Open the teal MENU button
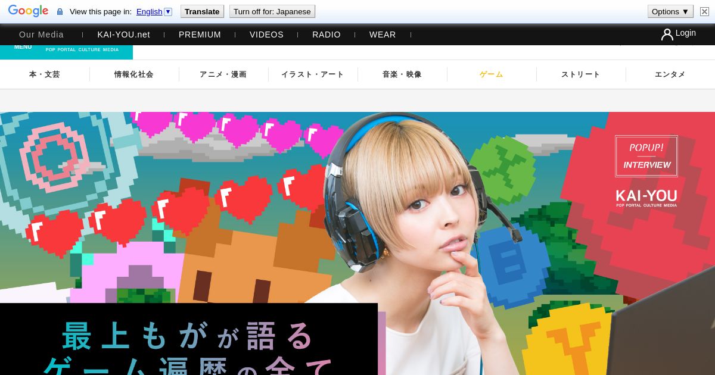 point(23,47)
